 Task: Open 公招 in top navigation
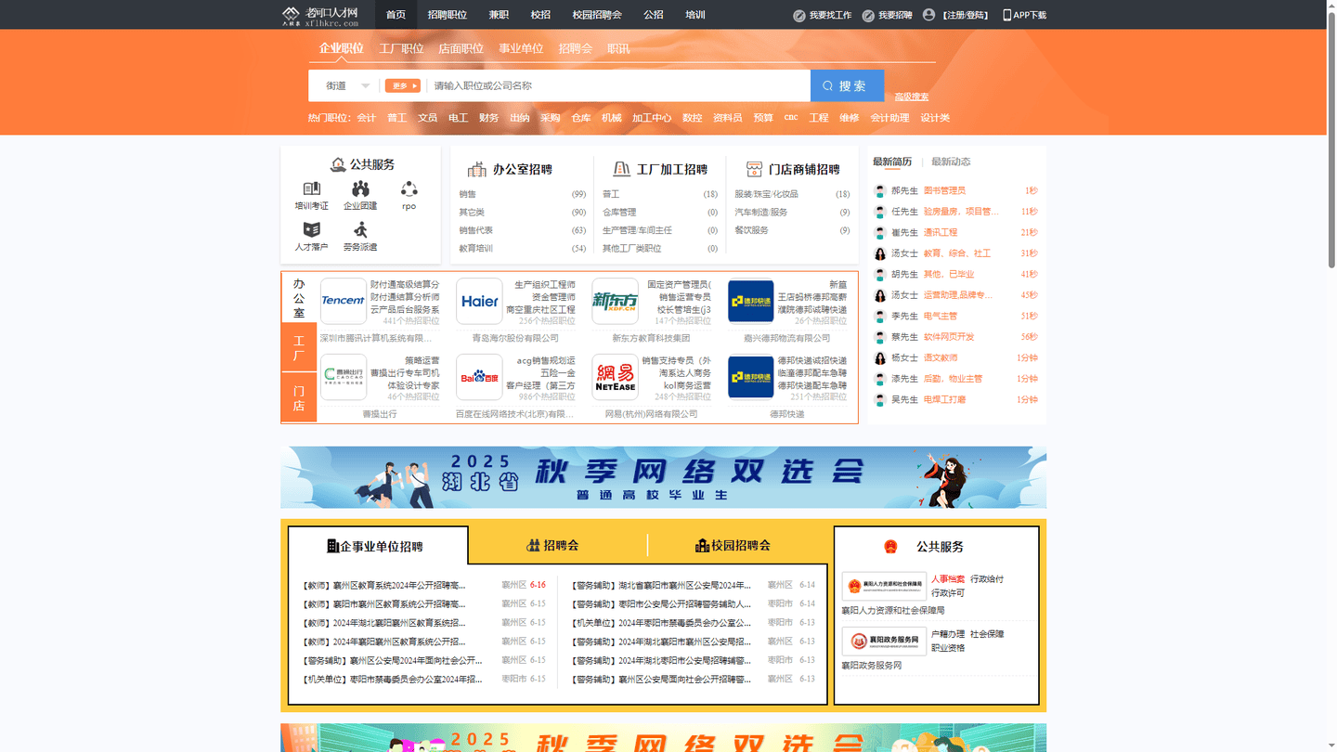pos(654,15)
